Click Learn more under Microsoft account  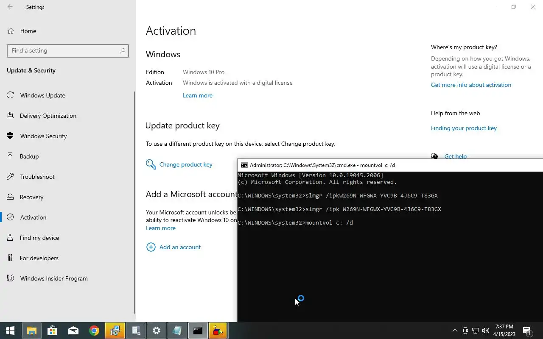pyautogui.click(x=161, y=228)
